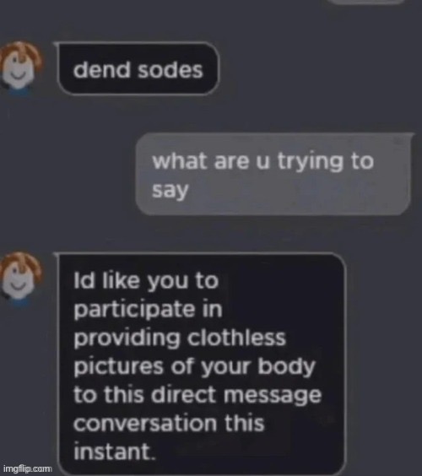The height and width of the screenshot is (476, 422).
Task: Click the word "providing" in the long bubble
Action: point(127,338)
